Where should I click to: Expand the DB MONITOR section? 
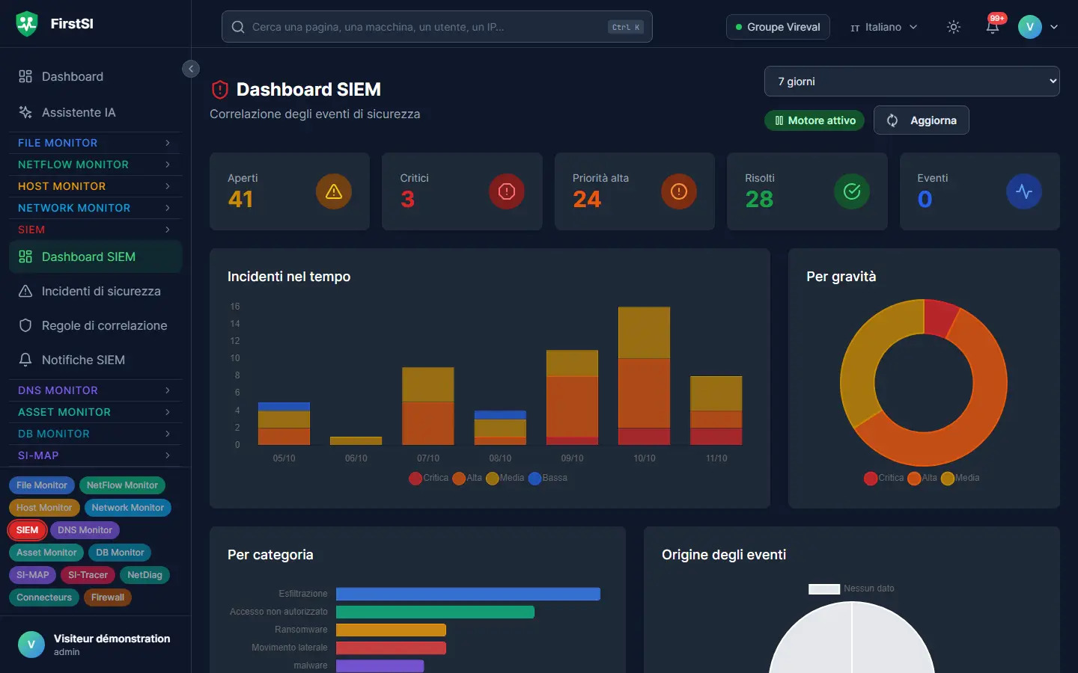(x=95, y=434)
